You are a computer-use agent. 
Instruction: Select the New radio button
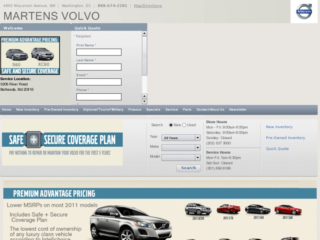click(171, 125)
